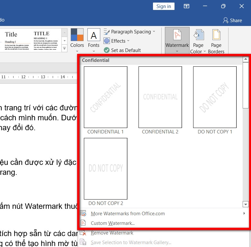Open the theme Fonts gallery

94,40
